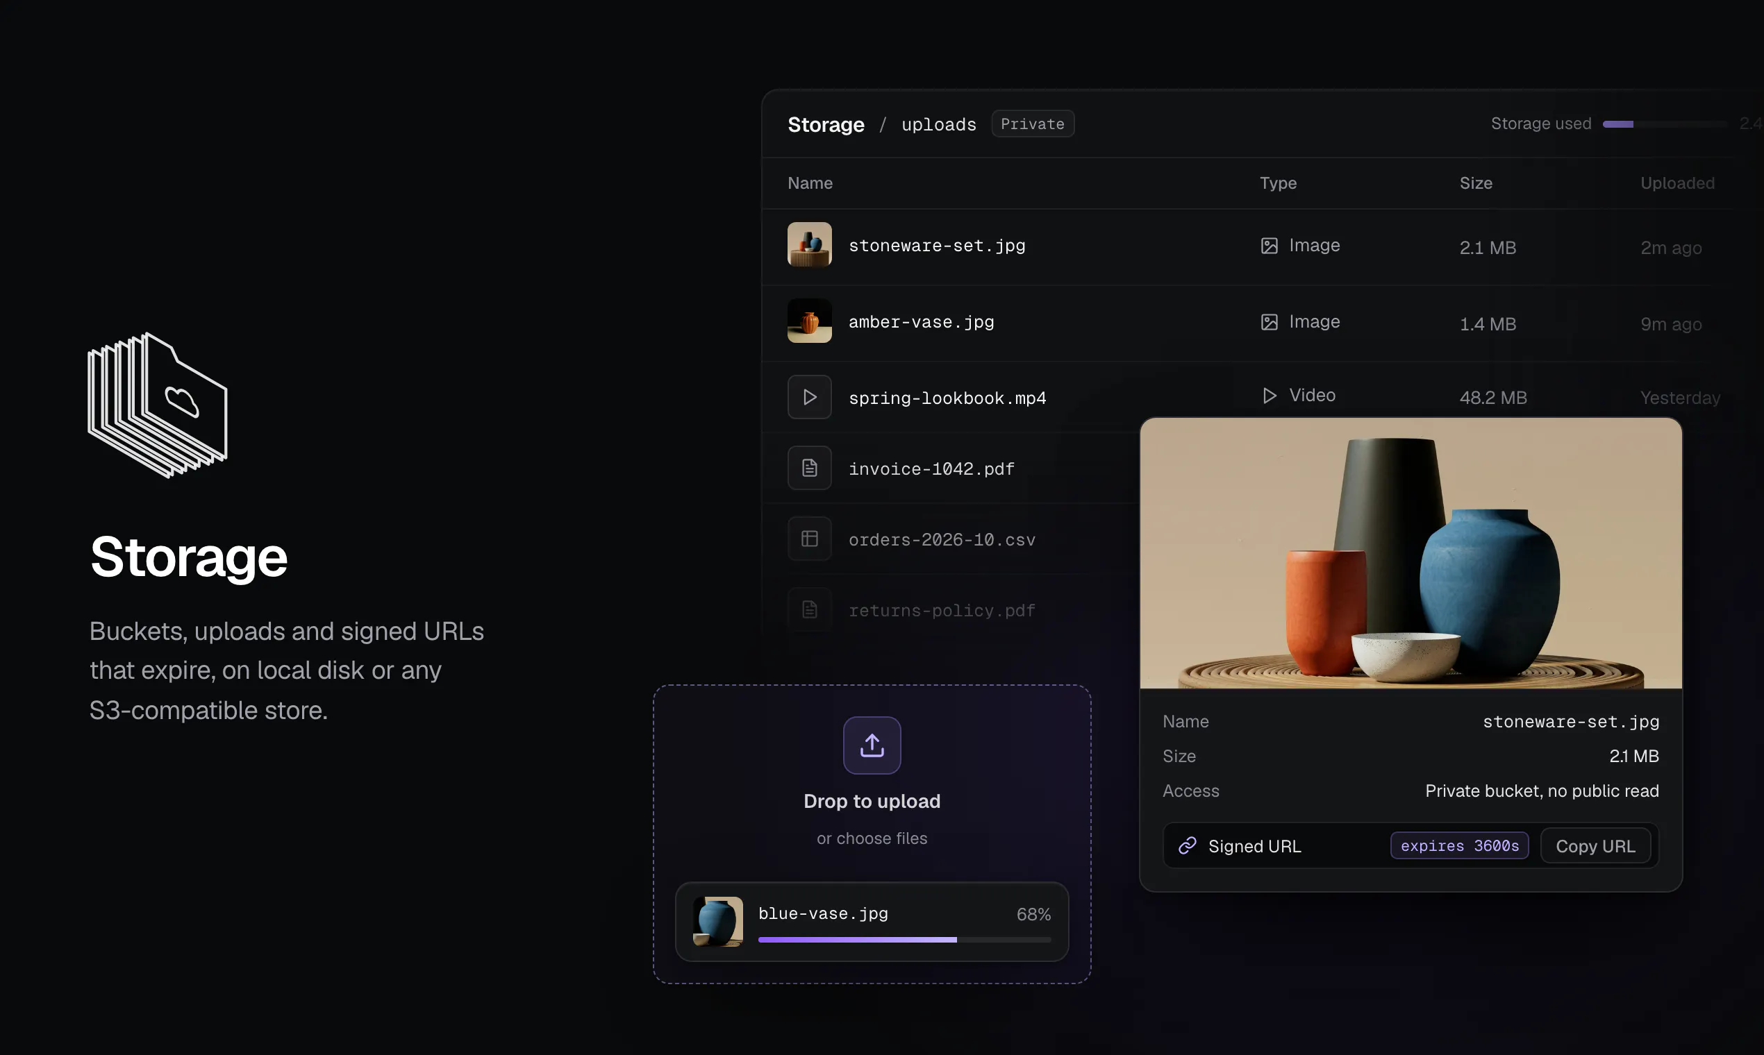Click the Drop to upload heading

click(872, 801)
